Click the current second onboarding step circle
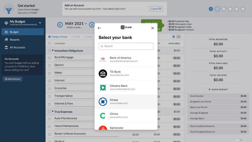 217,9
